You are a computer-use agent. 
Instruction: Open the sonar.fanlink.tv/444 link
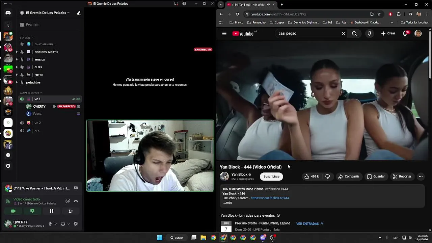point(270,198)
